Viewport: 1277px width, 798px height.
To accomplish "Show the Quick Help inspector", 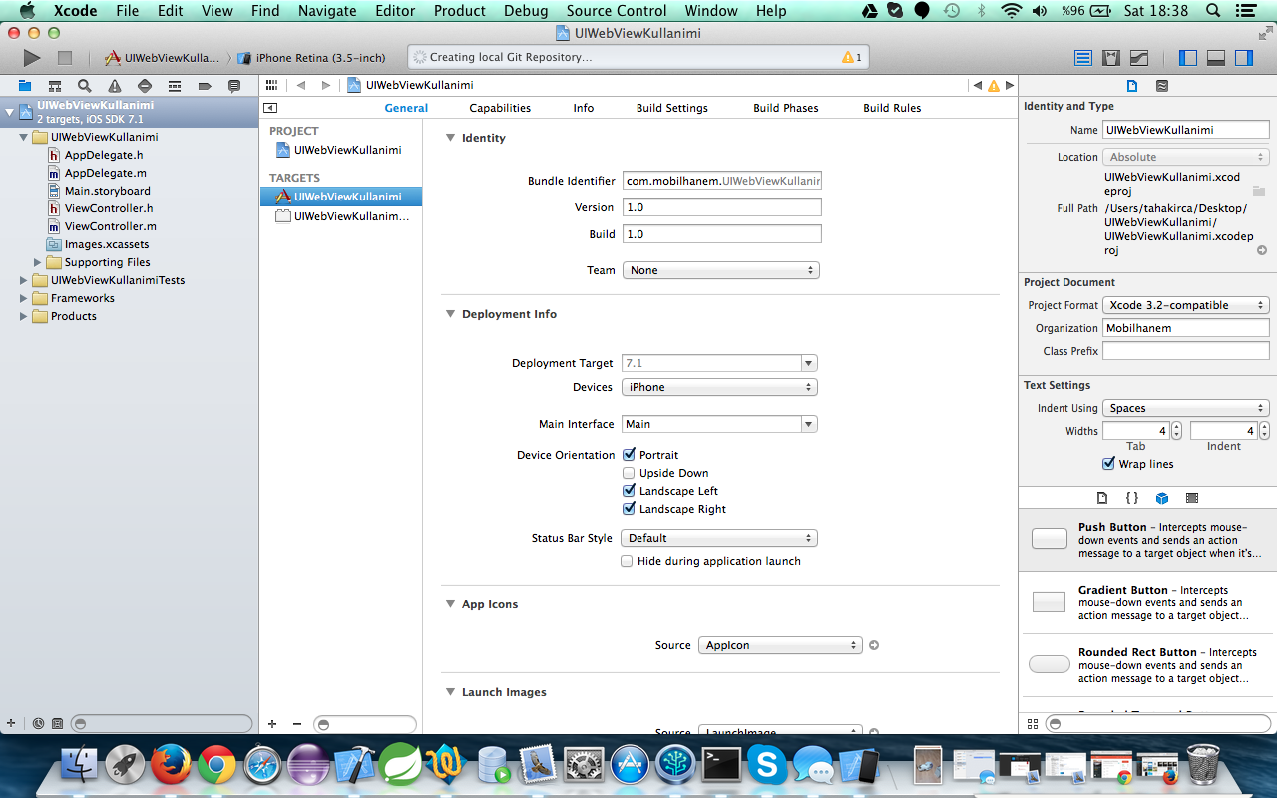I will coord(1162,86).
